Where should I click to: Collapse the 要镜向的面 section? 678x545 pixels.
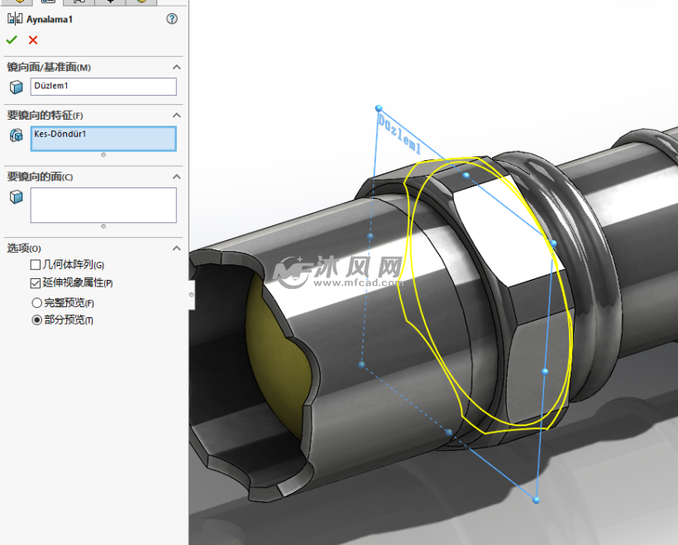(x=176, y=177)
